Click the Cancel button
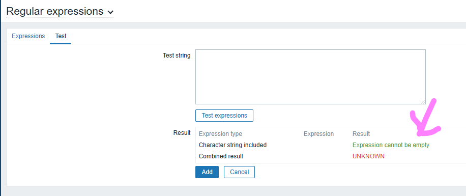The height and width of the screenshot is (196, 466). (x=239, y=172)
